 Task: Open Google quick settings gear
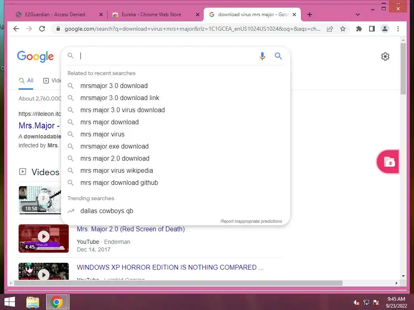click(x=385, y=57)
